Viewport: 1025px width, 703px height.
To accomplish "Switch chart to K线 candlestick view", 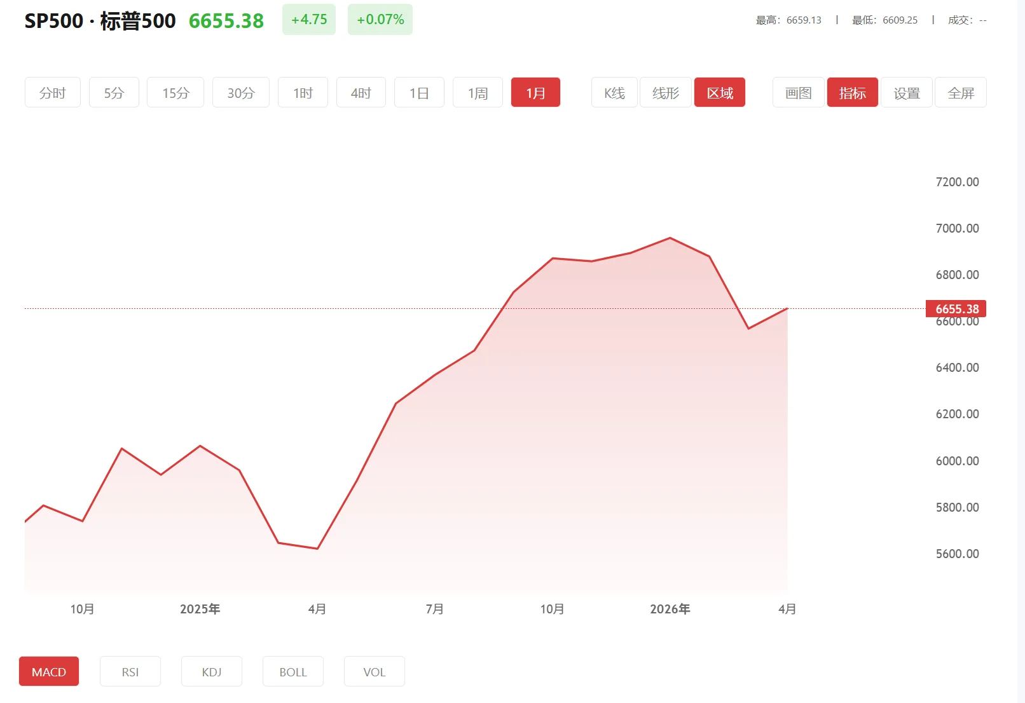I will point(613,92).
